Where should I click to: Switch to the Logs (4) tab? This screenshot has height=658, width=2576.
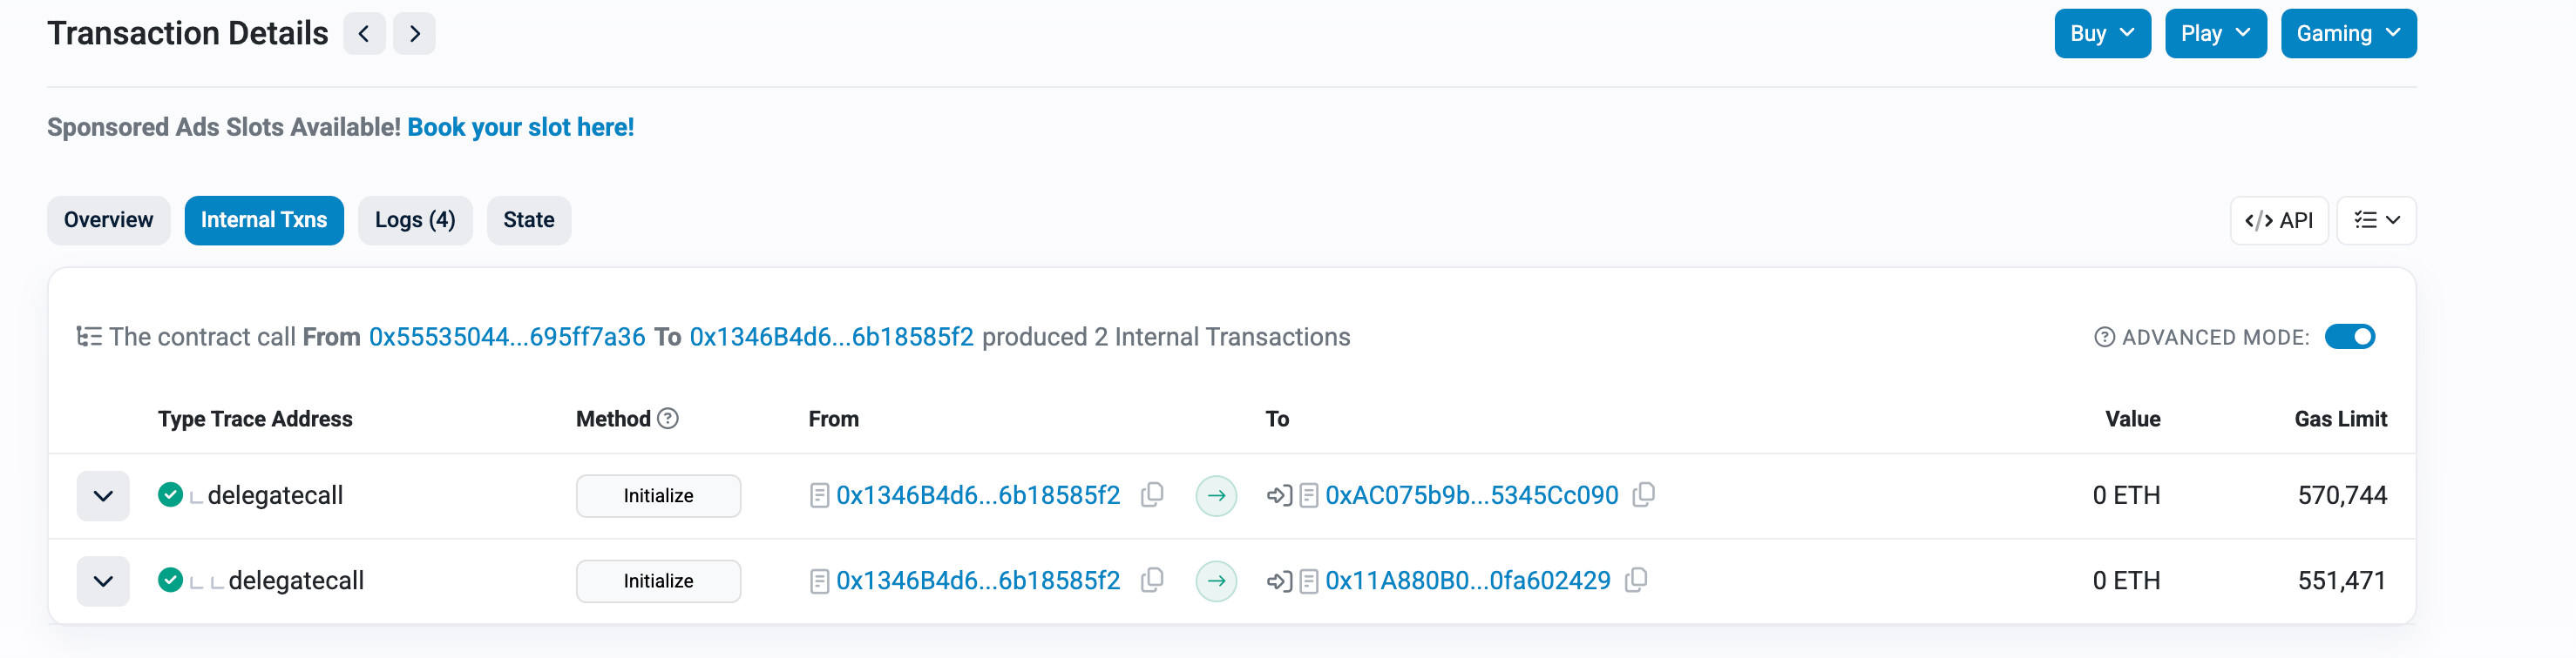415,219
